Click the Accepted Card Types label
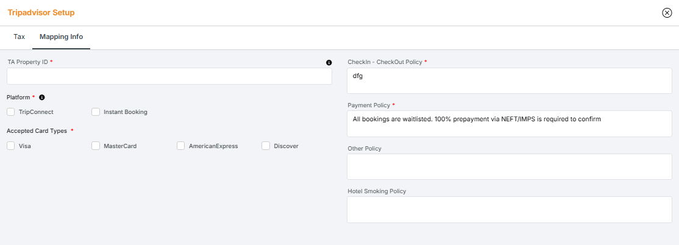The image size is (679, 245). point(37,130)
